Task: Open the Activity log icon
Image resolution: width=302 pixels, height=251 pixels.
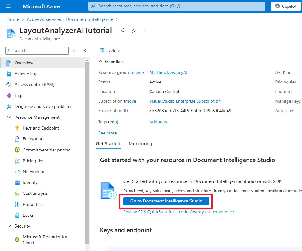Action: click(x=9, y=74)
